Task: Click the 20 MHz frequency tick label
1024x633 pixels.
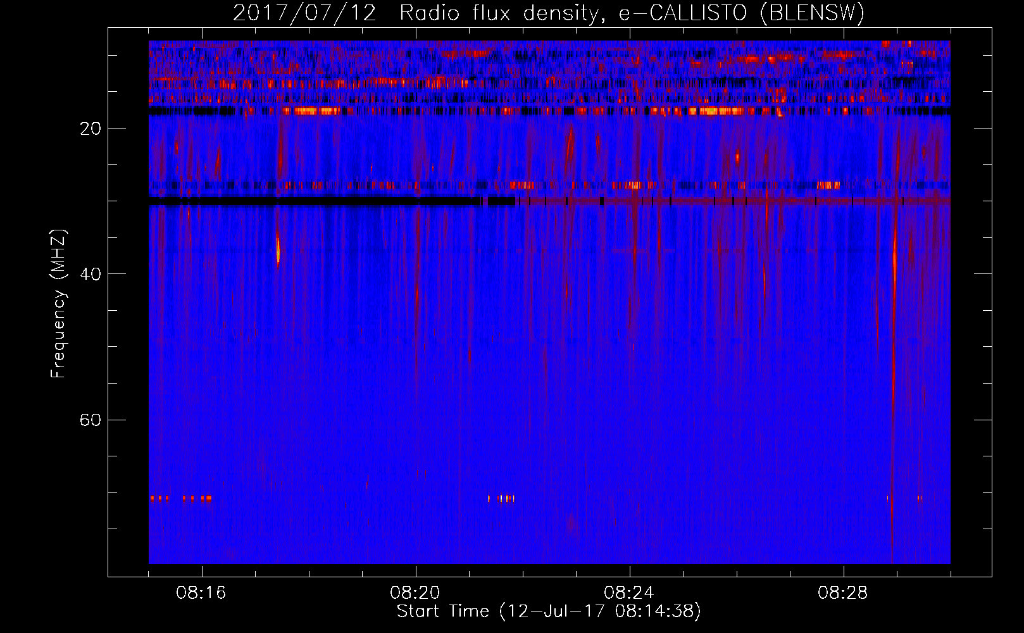Action: [x=90, y=128]
